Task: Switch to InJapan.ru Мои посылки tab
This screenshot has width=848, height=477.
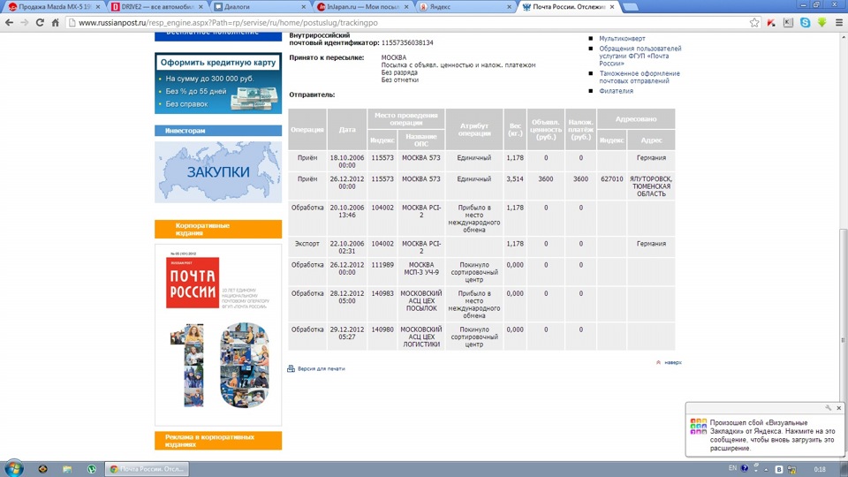Action: point(362,6)
